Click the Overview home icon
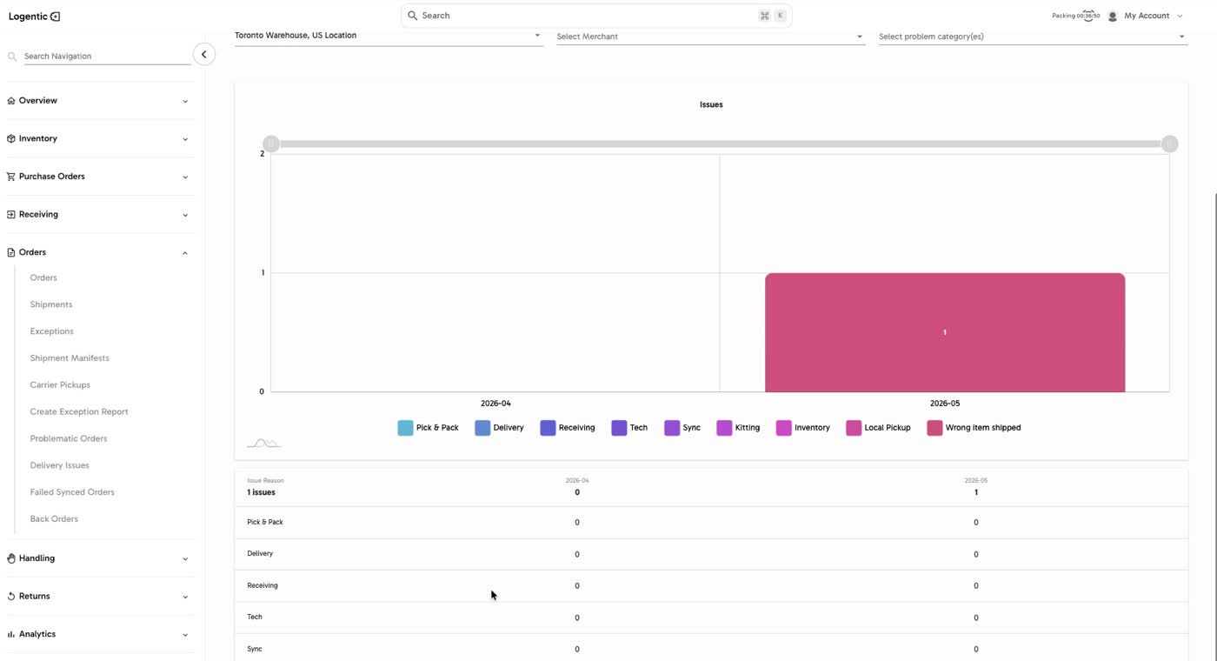The width and height of the screenshot is (1217, 661). [11, 101]
